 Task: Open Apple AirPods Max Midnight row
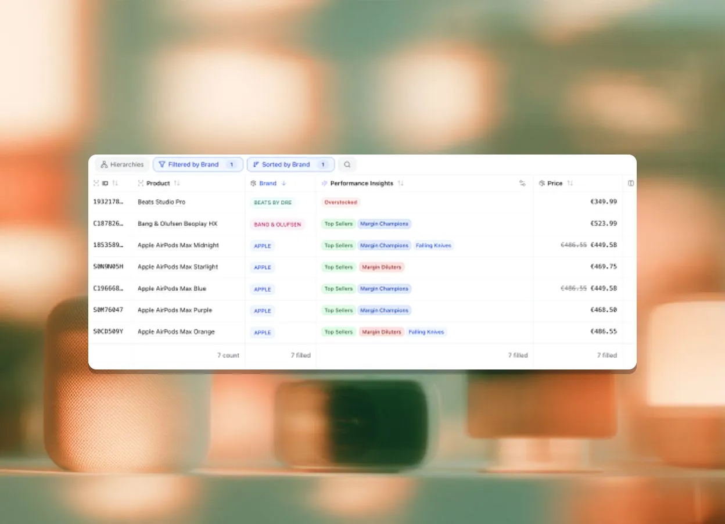[x=178, y=245]
